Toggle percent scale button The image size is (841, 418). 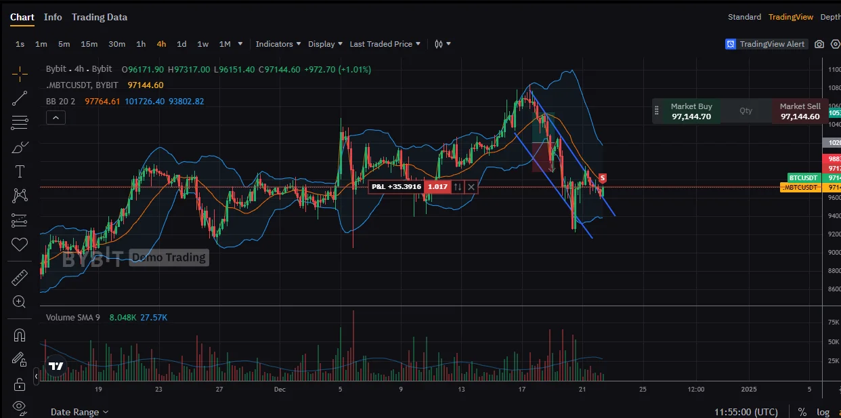pyautogui.click(x=802, y=412)
